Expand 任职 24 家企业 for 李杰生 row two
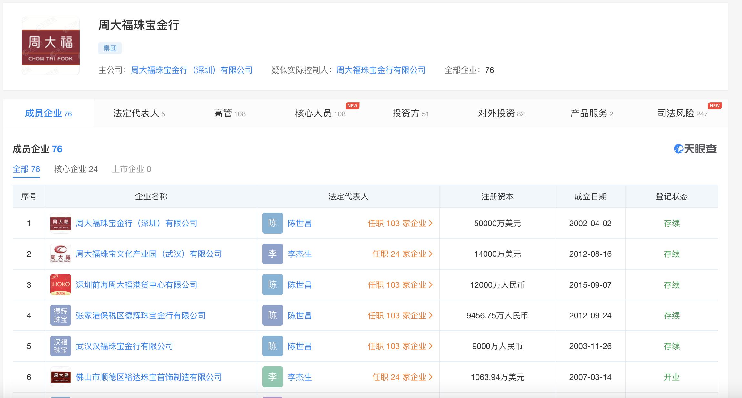Image resolution: width=742 pixels, height=398 pixels. point(402,254)
